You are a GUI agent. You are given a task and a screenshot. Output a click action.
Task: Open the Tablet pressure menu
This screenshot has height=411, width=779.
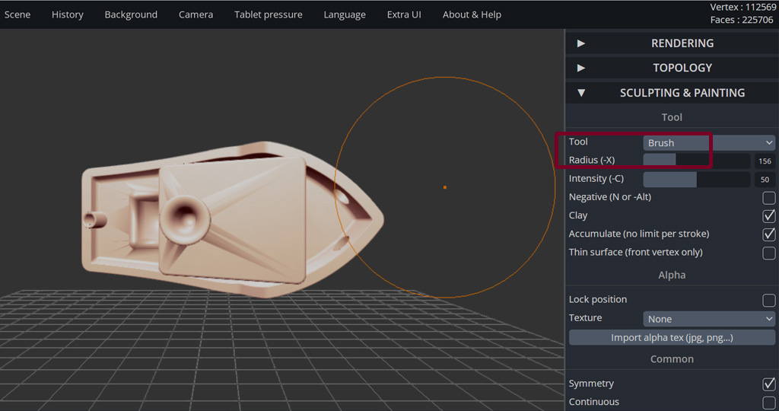coord(268,14)
